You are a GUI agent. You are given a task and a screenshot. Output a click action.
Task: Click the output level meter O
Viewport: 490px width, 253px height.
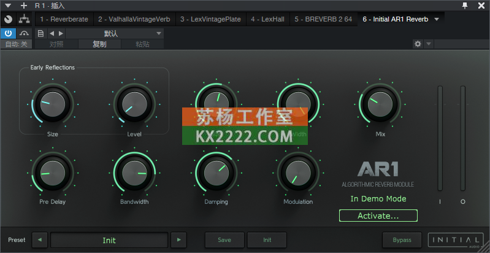pyautogui.click(x=463, y=138)
